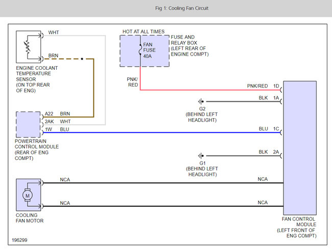Click the 'Fig 1: Cooling Fan Circuit' title
The height and width of the screenshot is (249, 332).
pyautogui.click(x=182, y=8)
